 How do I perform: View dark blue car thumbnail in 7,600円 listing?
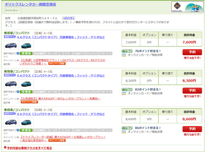point(11,45)
